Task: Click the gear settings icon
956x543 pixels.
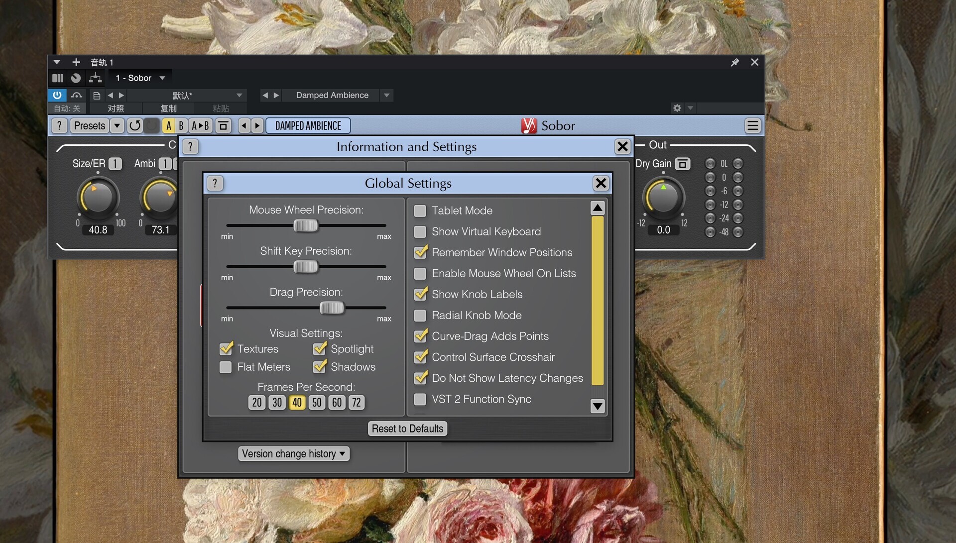Action: (x=677, y=108)
